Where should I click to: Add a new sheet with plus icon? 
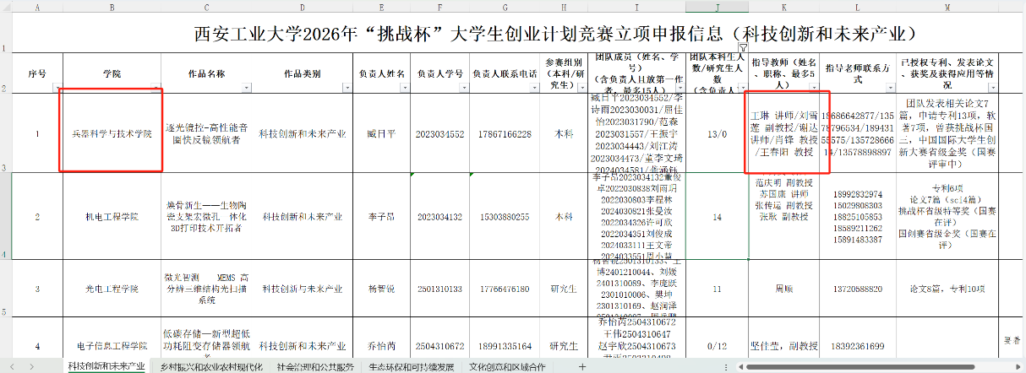581,367
